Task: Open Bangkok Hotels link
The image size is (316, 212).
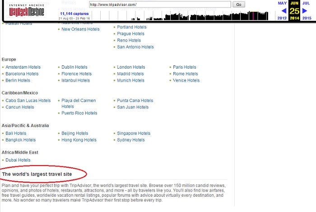Action: click(x=21, y=140)
